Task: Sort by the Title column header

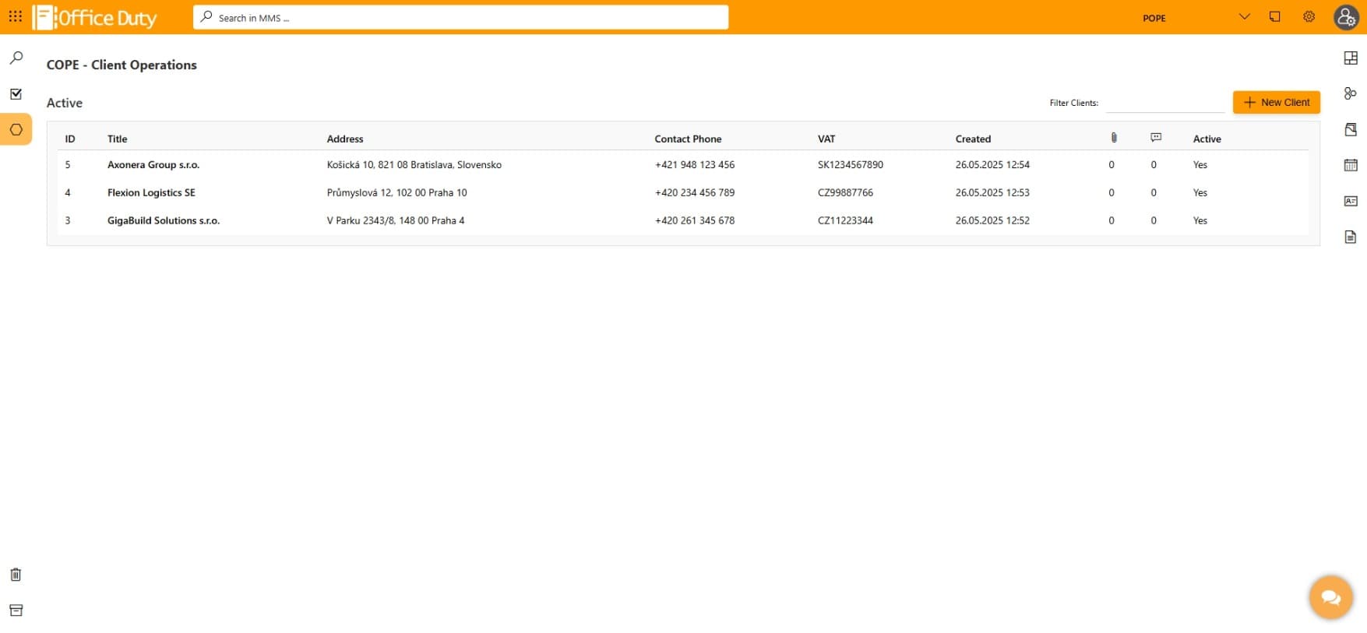Action: [117, 139]
